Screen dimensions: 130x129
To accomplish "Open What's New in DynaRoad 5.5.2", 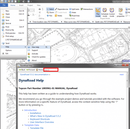I will (45, 116).
